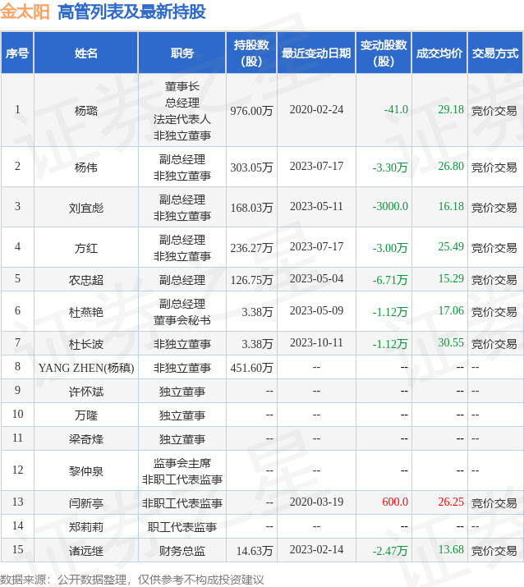Click the -3.00万 share change value
524x587 pixels.
390,248
